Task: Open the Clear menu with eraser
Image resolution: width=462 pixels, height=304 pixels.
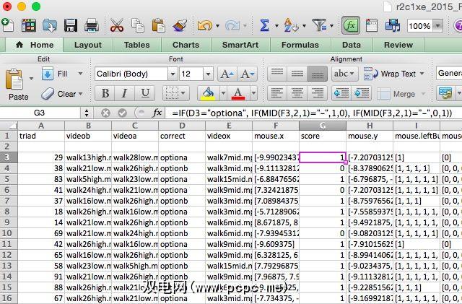Action: click(x=62, y=94)
